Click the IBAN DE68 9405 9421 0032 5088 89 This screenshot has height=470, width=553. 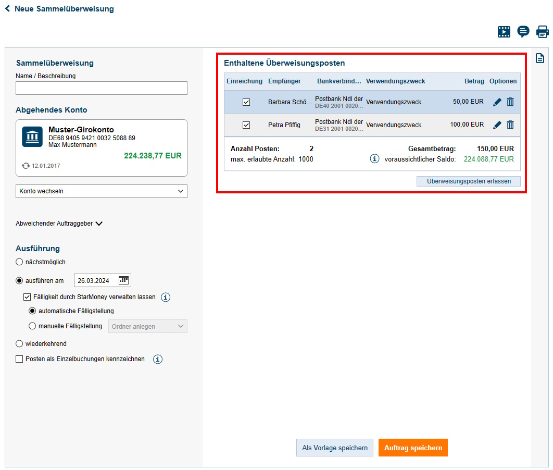pos(92,138)
